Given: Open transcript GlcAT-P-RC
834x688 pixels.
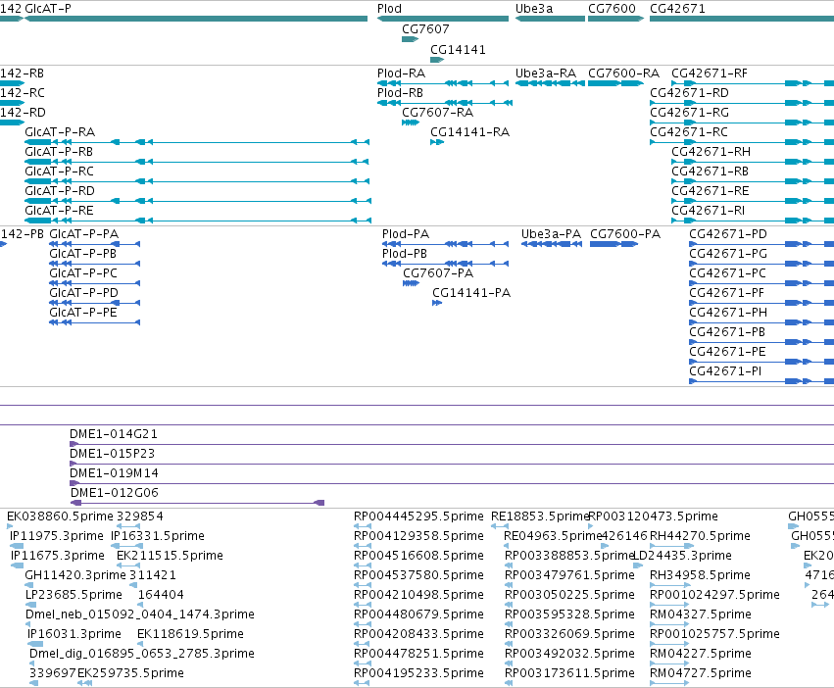Looking at the screenshot, I should [x=60, y=172].
